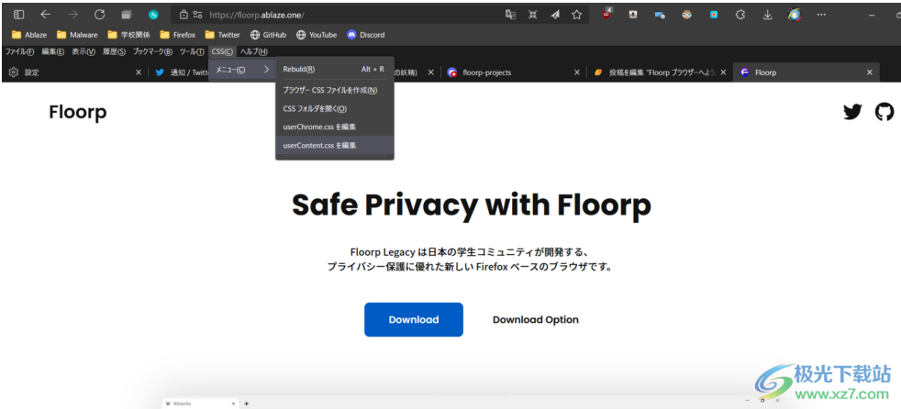Click the Floorp site logo text

coord(78,112)
